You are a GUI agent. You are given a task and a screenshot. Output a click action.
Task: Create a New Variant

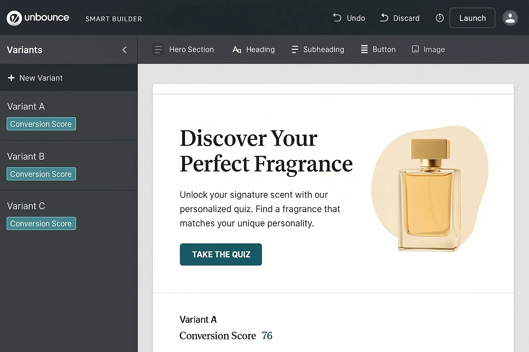tap(35, 78)
